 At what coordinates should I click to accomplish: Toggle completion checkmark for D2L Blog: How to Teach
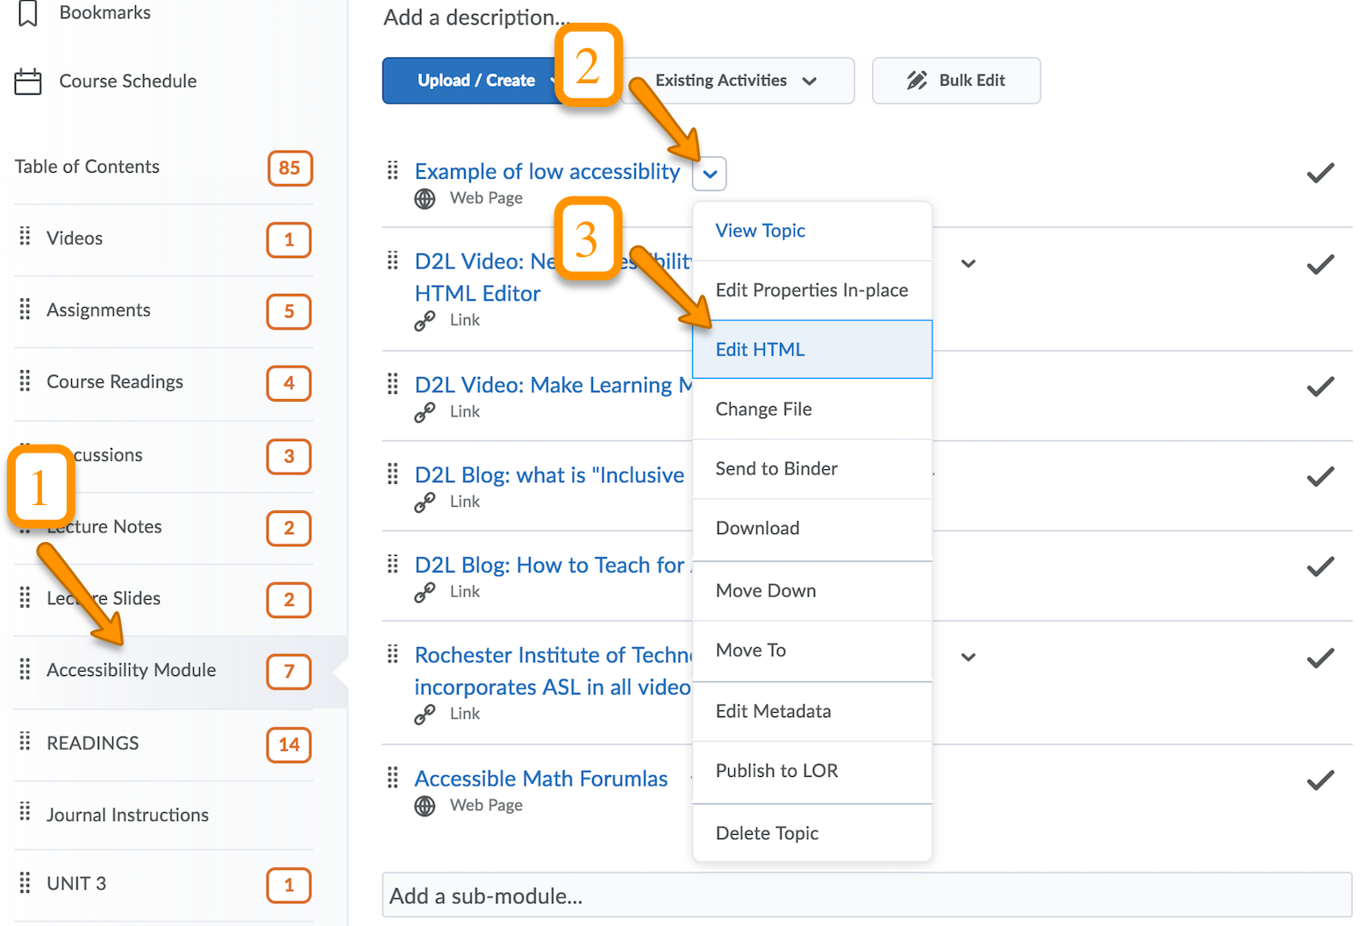click(1319, 567)
